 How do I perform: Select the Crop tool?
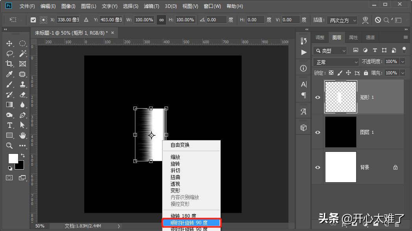point(9,64)
